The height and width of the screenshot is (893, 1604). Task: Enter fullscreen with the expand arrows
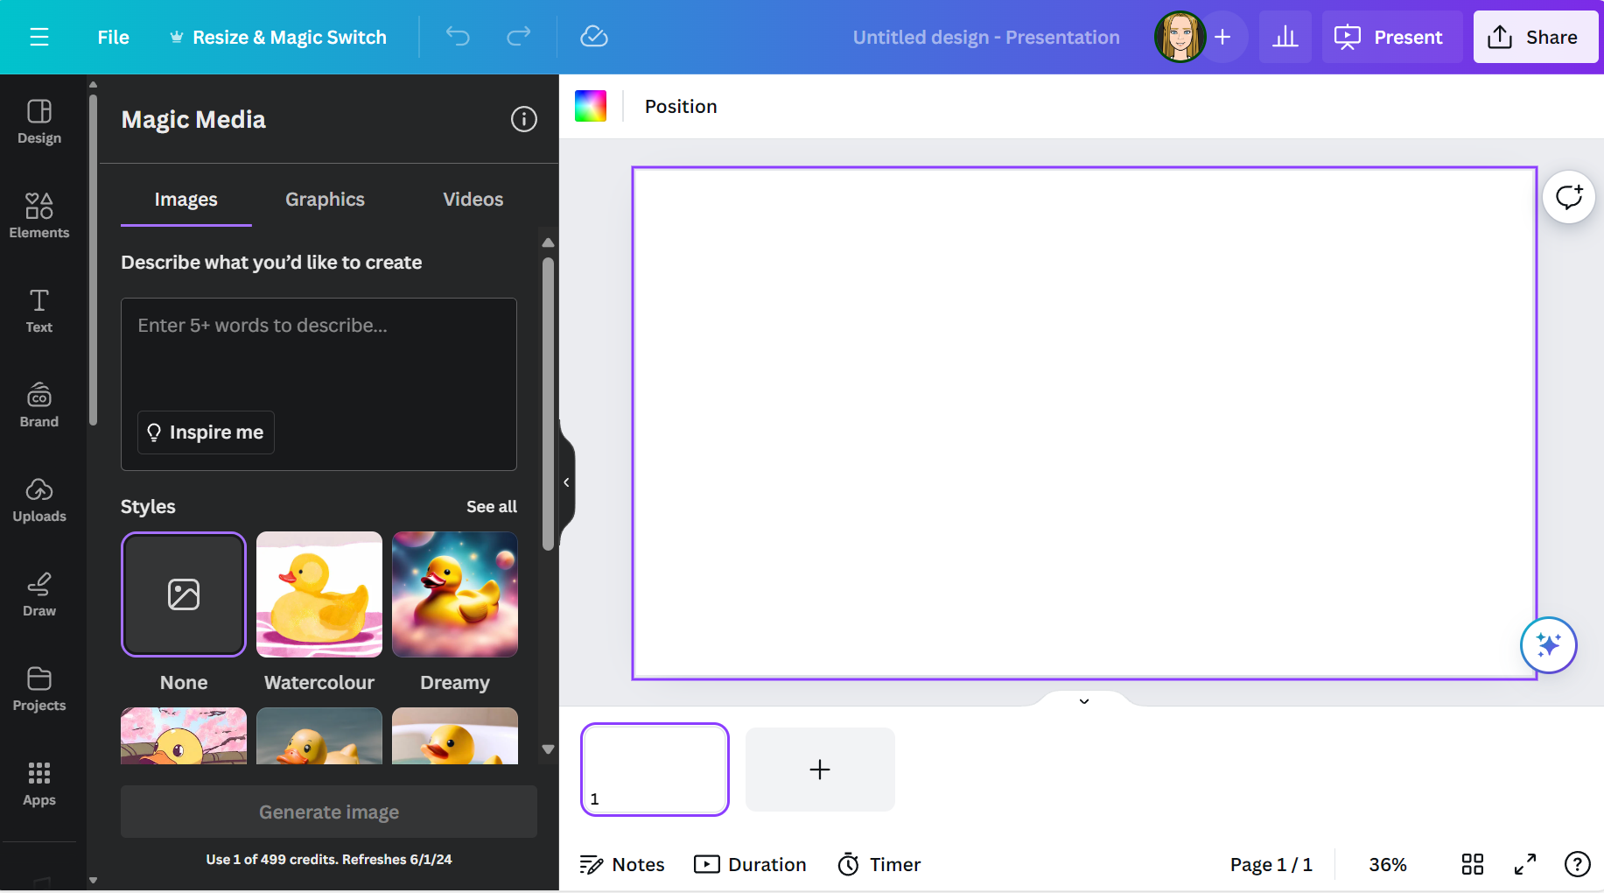tap(1525, 865)
